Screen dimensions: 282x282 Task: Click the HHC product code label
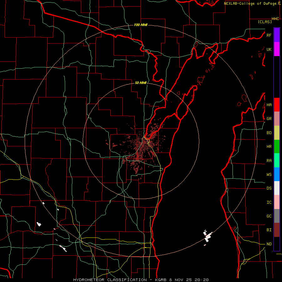(x=275, y=19)
